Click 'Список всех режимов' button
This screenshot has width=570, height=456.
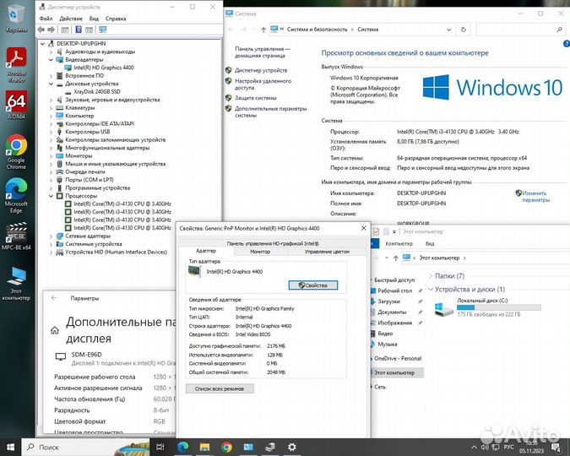pyautogui.click(x=220, y=388)
